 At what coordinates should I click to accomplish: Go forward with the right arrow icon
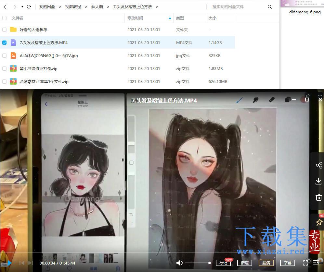pos(15,7)
